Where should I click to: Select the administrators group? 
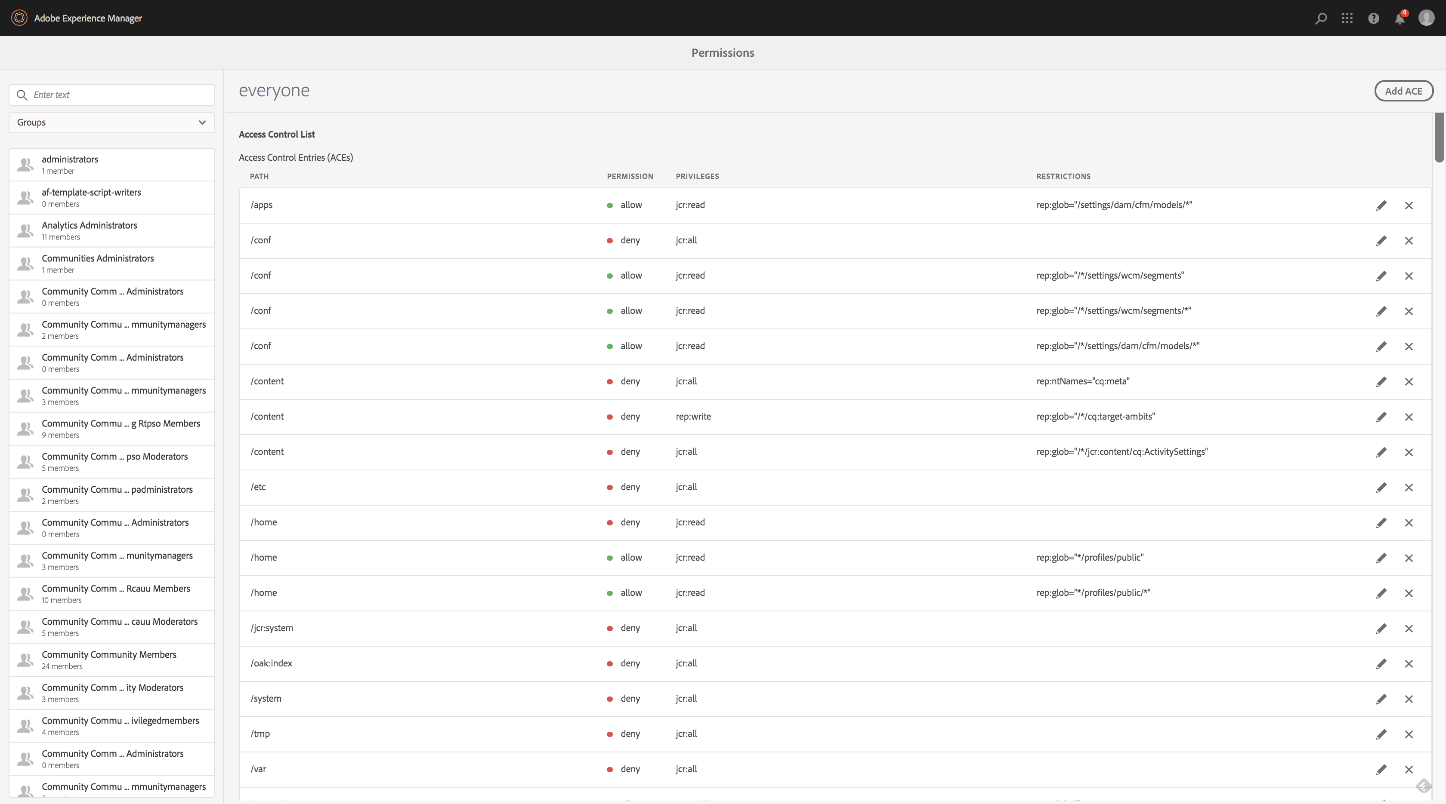point(112,164)
